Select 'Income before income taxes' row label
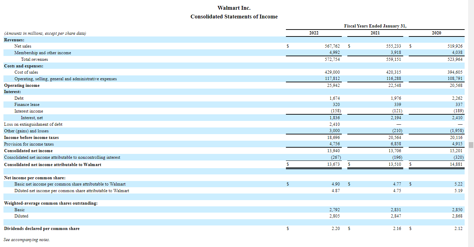The height and width of the screenshot is (247, 474). tap(31, 138)
